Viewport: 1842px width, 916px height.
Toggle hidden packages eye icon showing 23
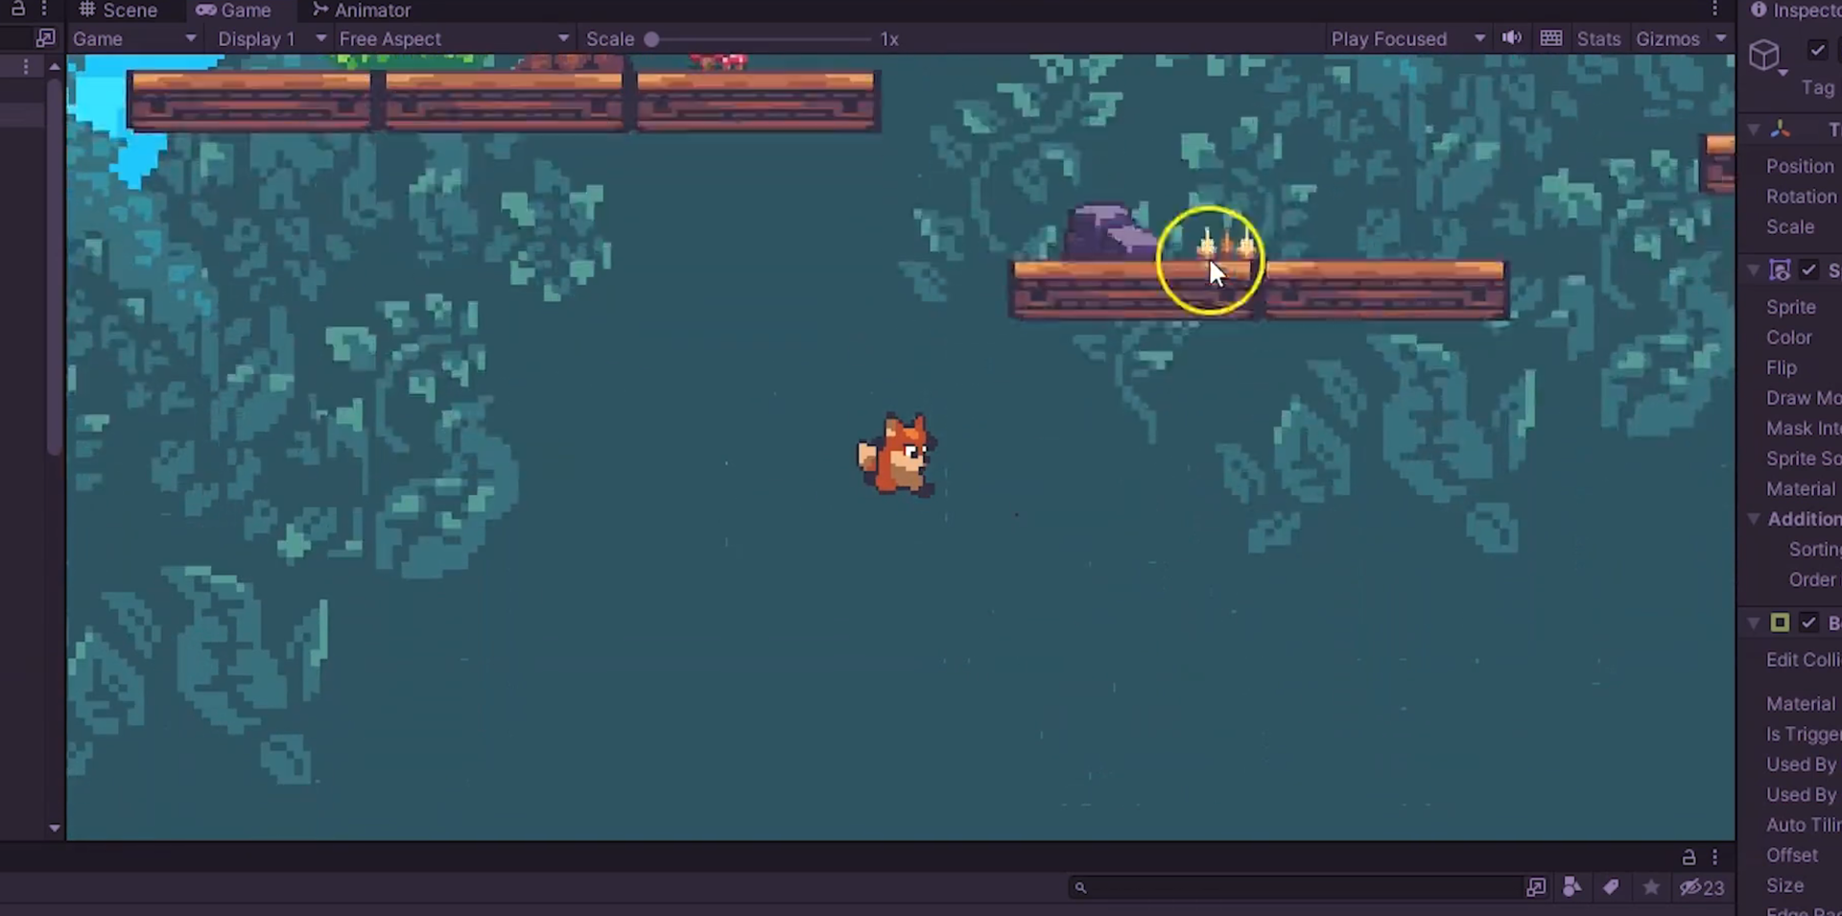point(1701,887)
